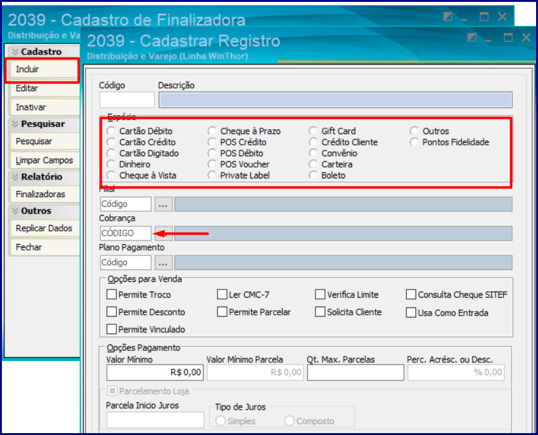Enable the Permite Desconto checkbox
This screenshot has width=538, height=435.
point(111,312)
